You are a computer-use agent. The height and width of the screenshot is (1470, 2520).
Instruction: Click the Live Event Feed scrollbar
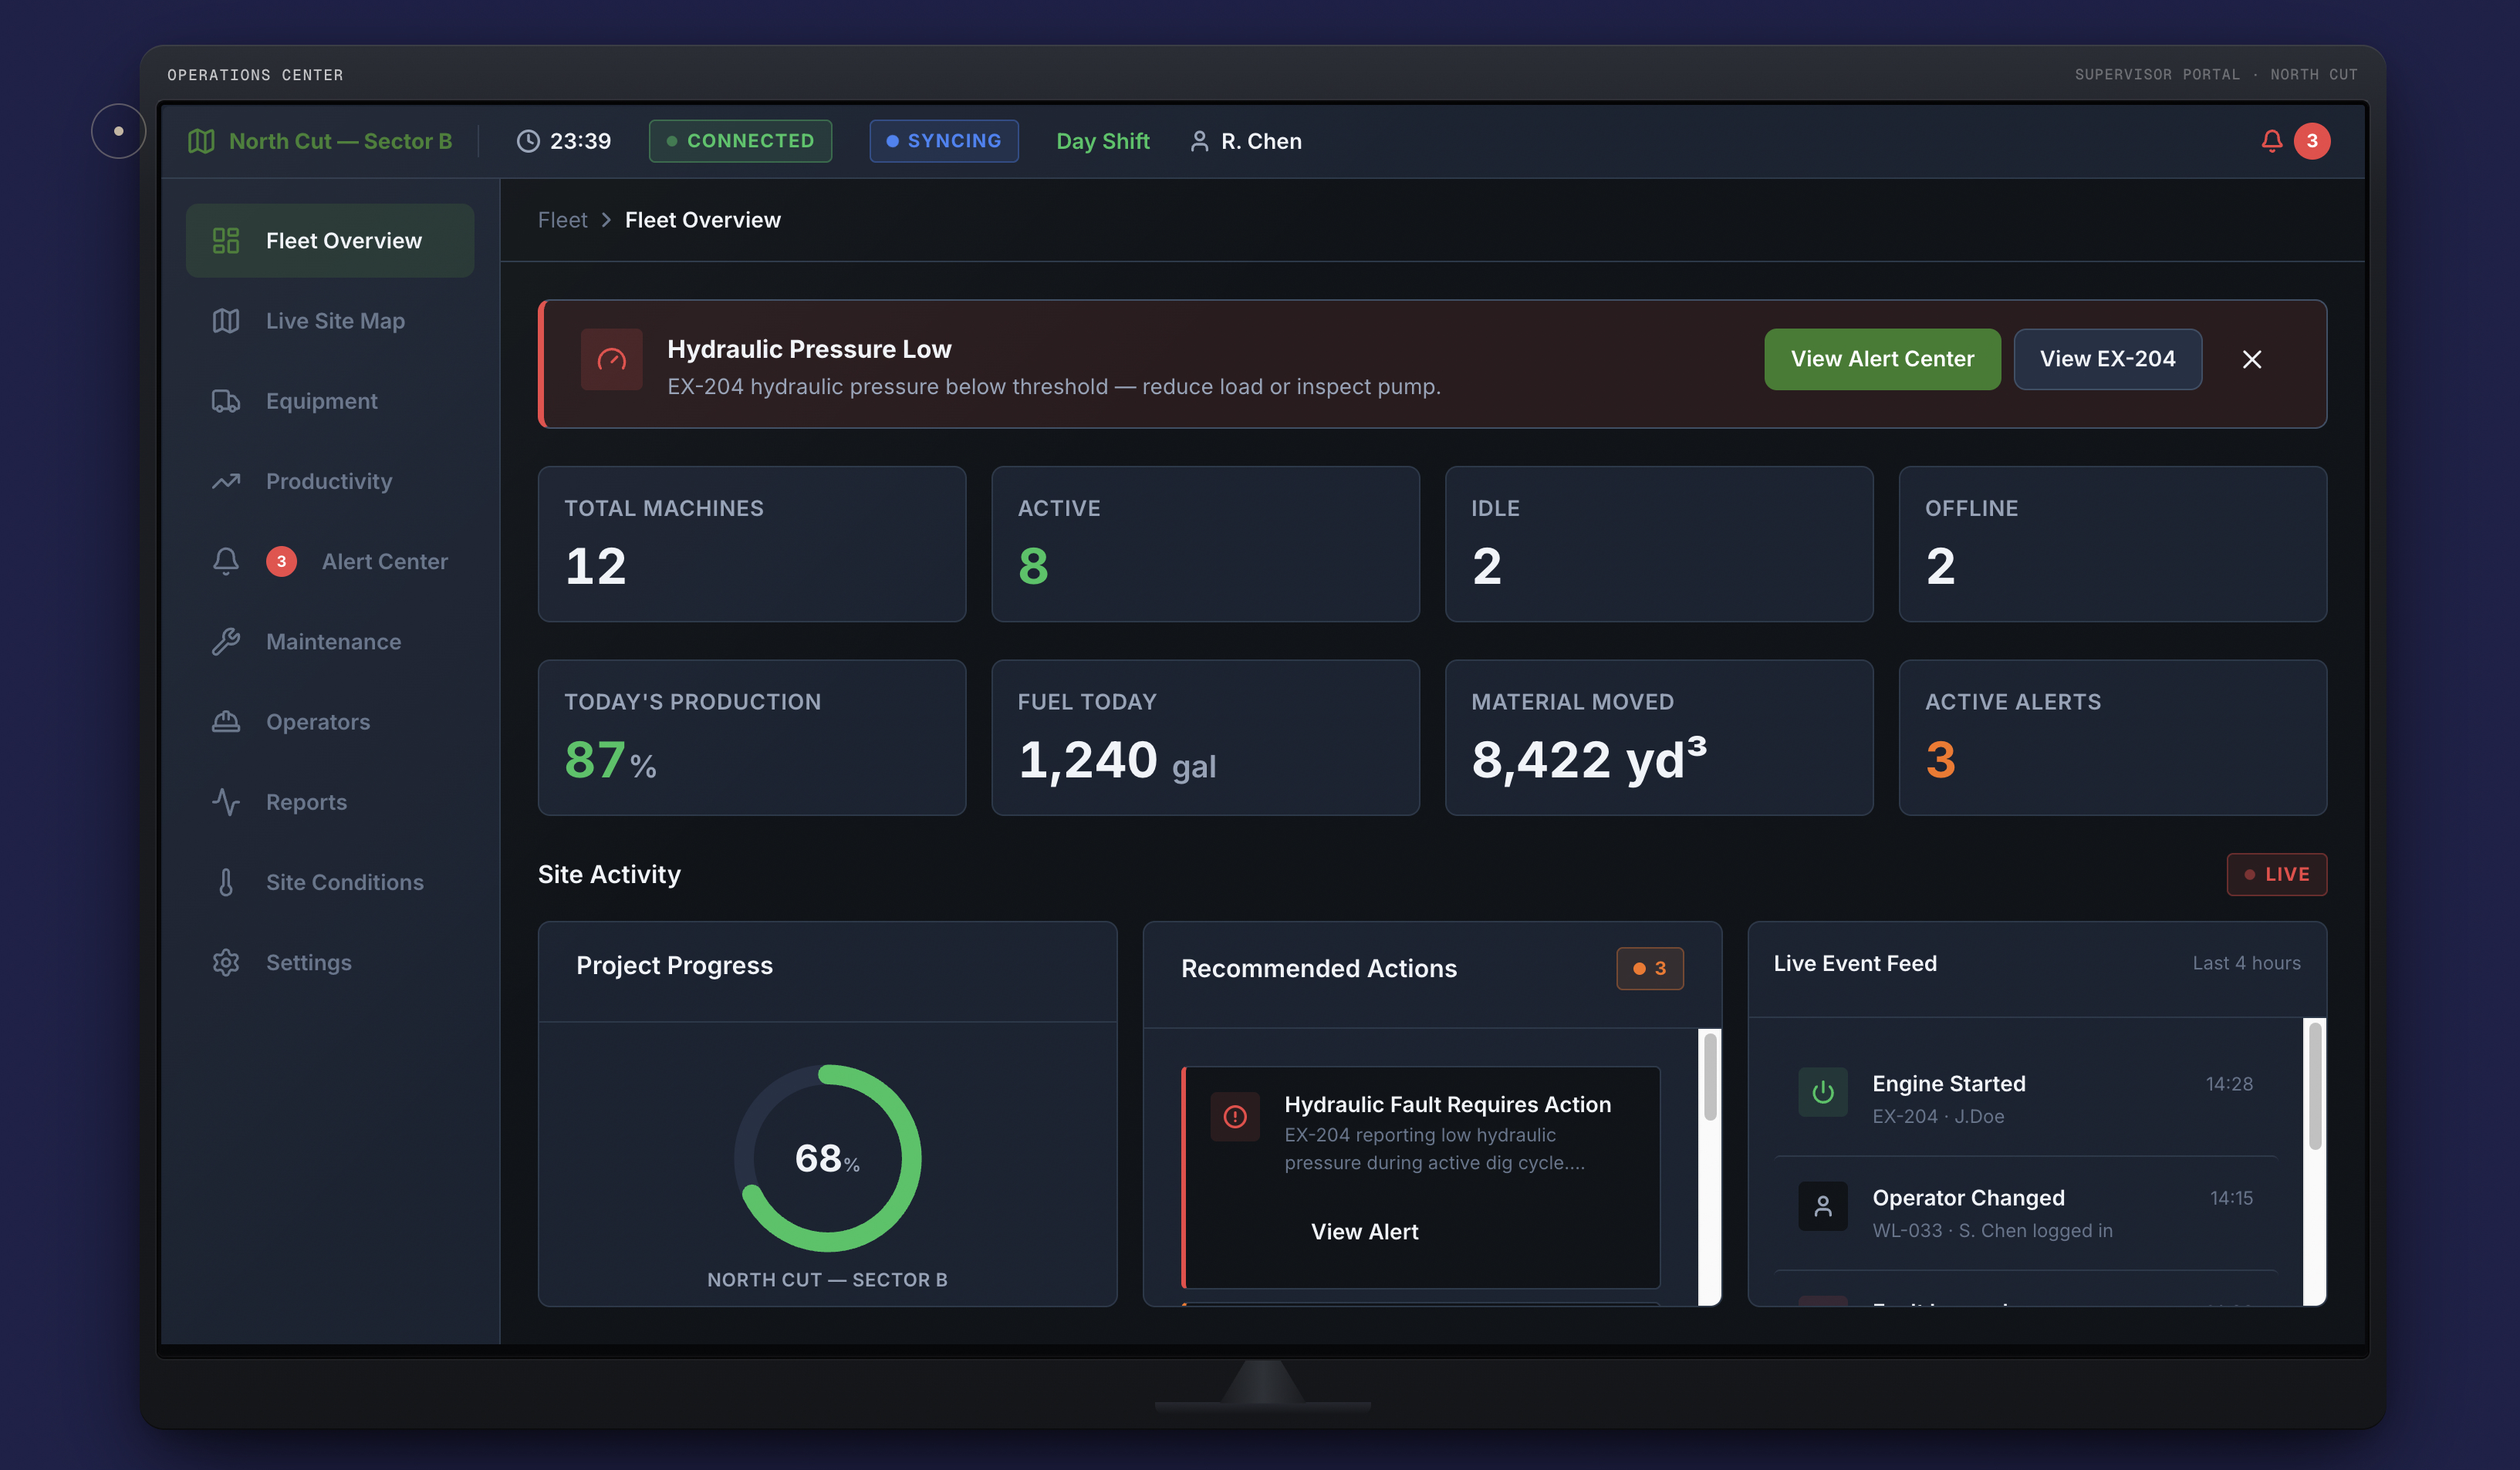pyautogui.click(x=2314, y=1162)
